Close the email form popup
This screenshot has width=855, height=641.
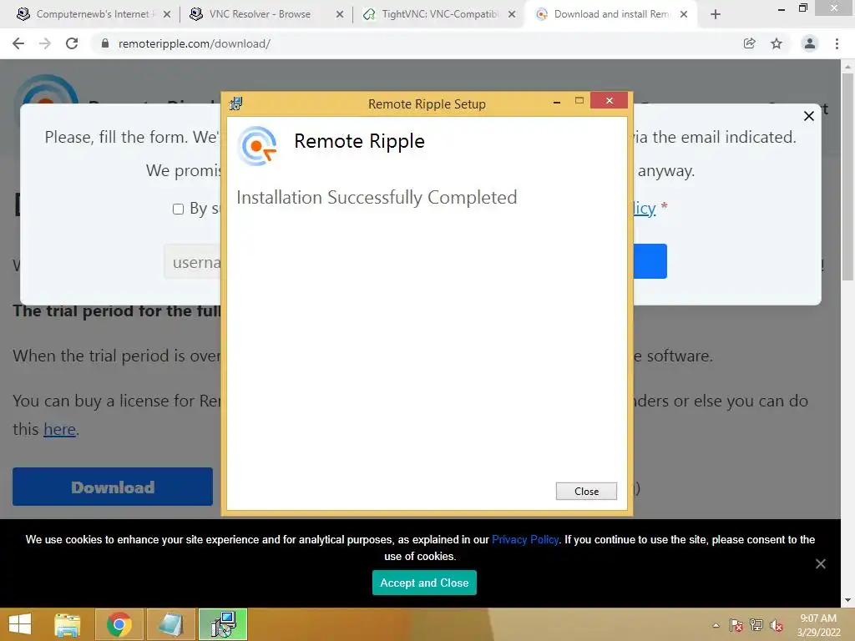(x=808, y=116)
